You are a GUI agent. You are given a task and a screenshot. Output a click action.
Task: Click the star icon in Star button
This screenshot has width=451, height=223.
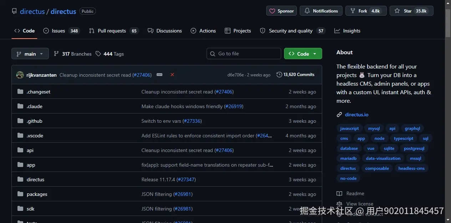tap(397, 11)
